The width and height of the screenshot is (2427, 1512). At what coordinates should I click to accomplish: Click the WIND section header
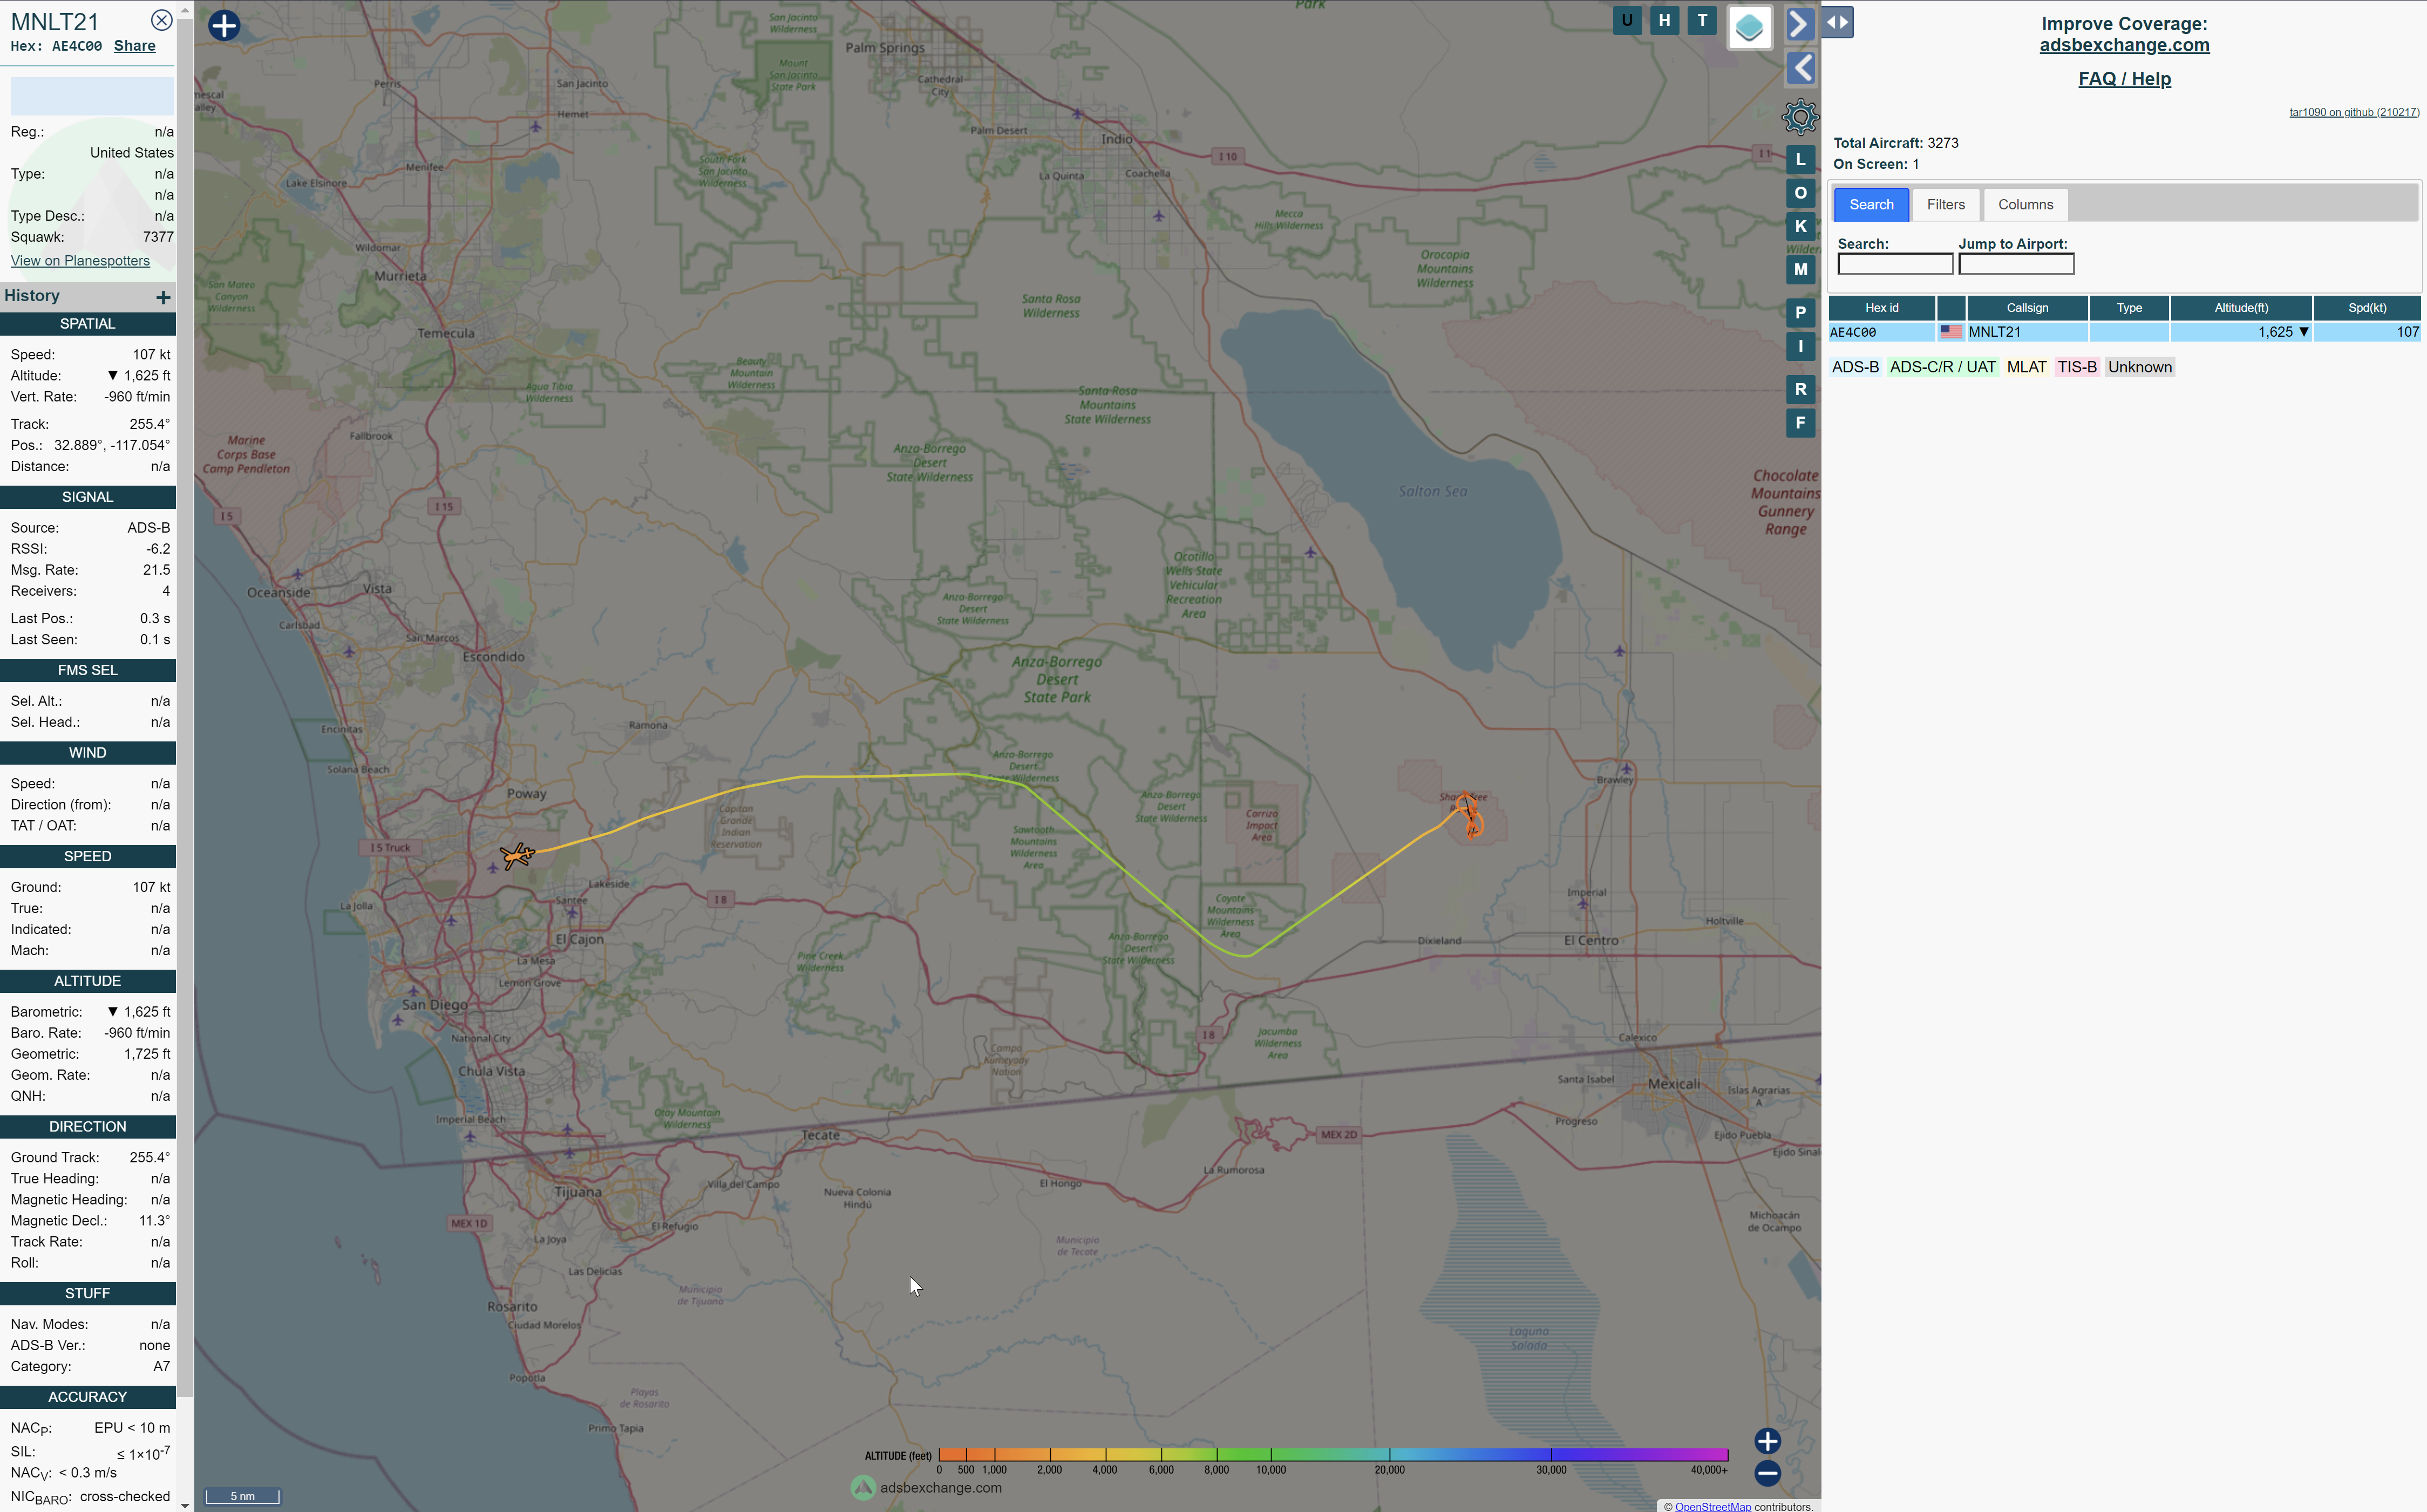coord(88,753)
